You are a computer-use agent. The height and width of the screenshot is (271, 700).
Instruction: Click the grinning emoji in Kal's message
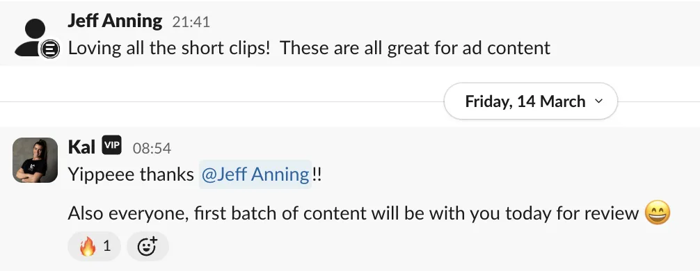click(658, 213)
